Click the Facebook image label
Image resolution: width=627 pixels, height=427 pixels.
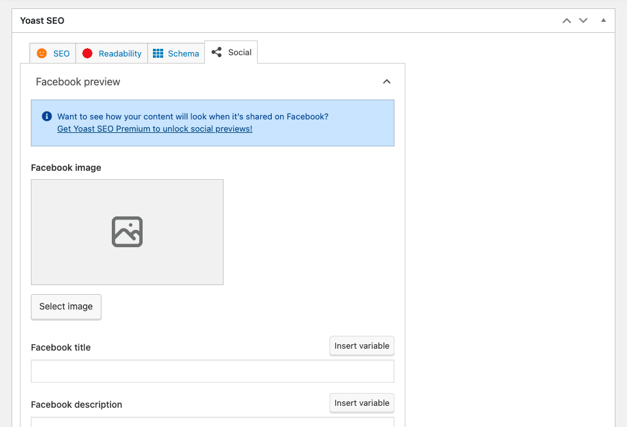click(x=66, y=168)
